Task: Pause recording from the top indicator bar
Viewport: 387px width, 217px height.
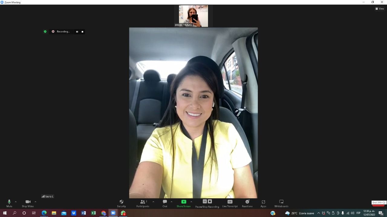Action: coord(77,32)
